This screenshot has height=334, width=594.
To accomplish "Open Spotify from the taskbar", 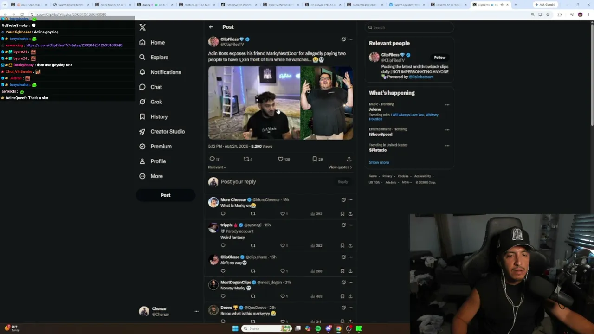I will click(x=318, y=328).
